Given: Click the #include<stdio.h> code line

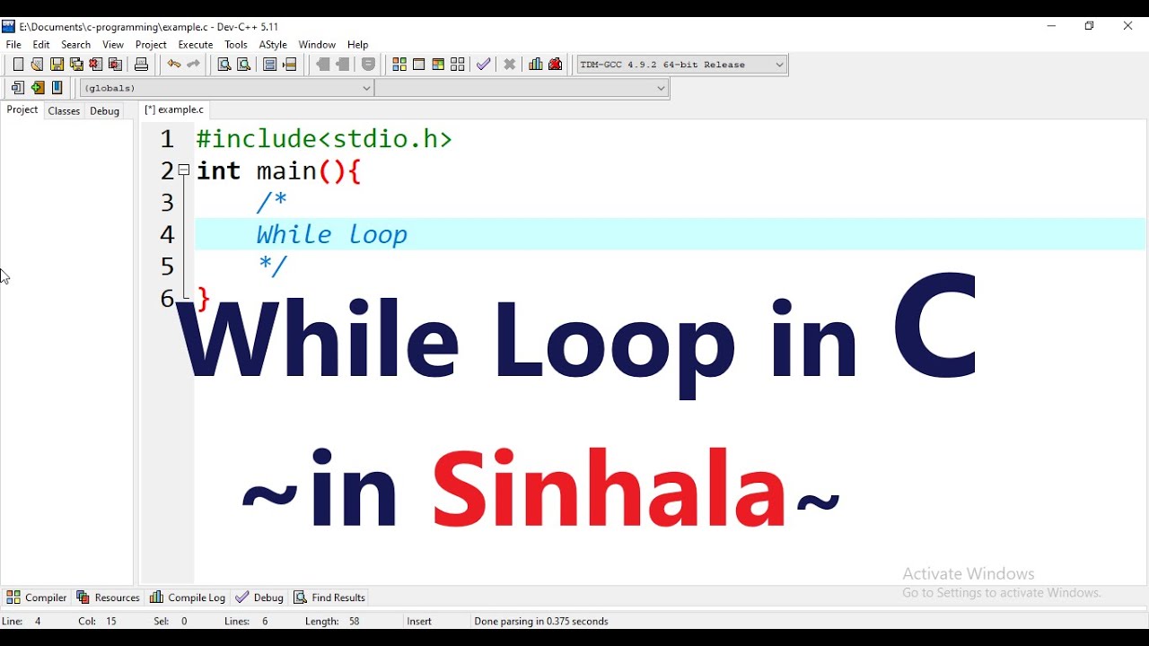Looking at the screenshot, I should pyautogui.click(x=324, y=139).
